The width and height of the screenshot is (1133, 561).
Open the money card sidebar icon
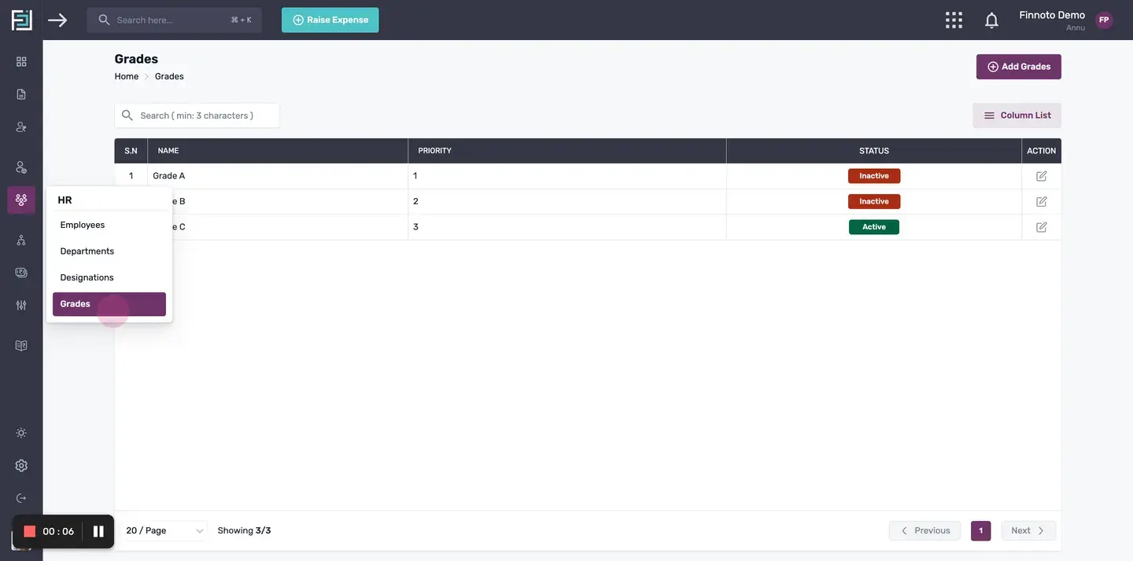pos(21,273)
